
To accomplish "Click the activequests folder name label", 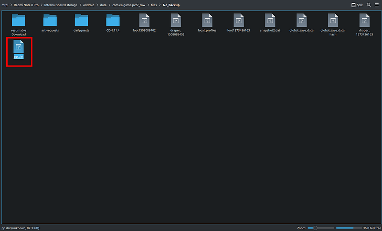I will click(50, 30).
